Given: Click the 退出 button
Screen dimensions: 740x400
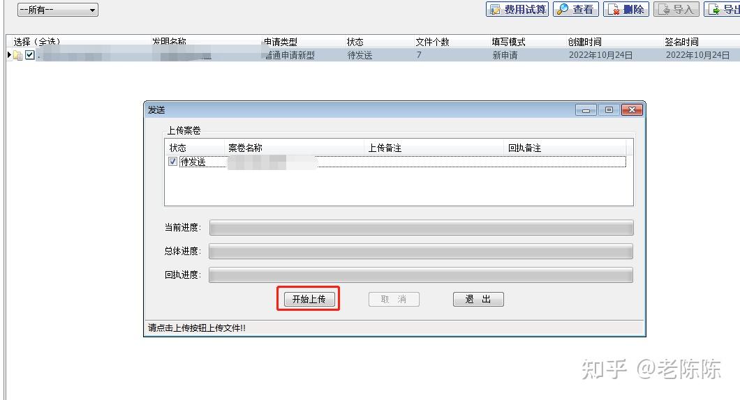Looking at the screenshot, I should pyautogui.click(x=478, y=299).
